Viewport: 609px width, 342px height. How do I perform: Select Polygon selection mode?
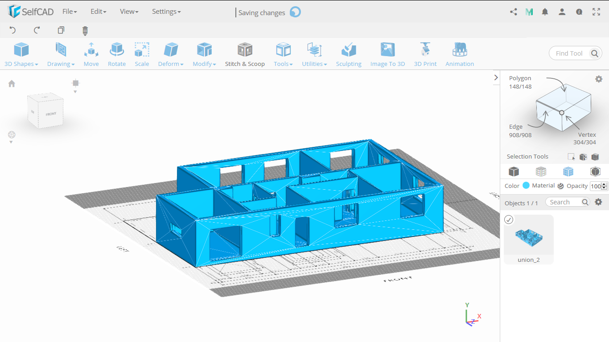click(x=520, y=82)
